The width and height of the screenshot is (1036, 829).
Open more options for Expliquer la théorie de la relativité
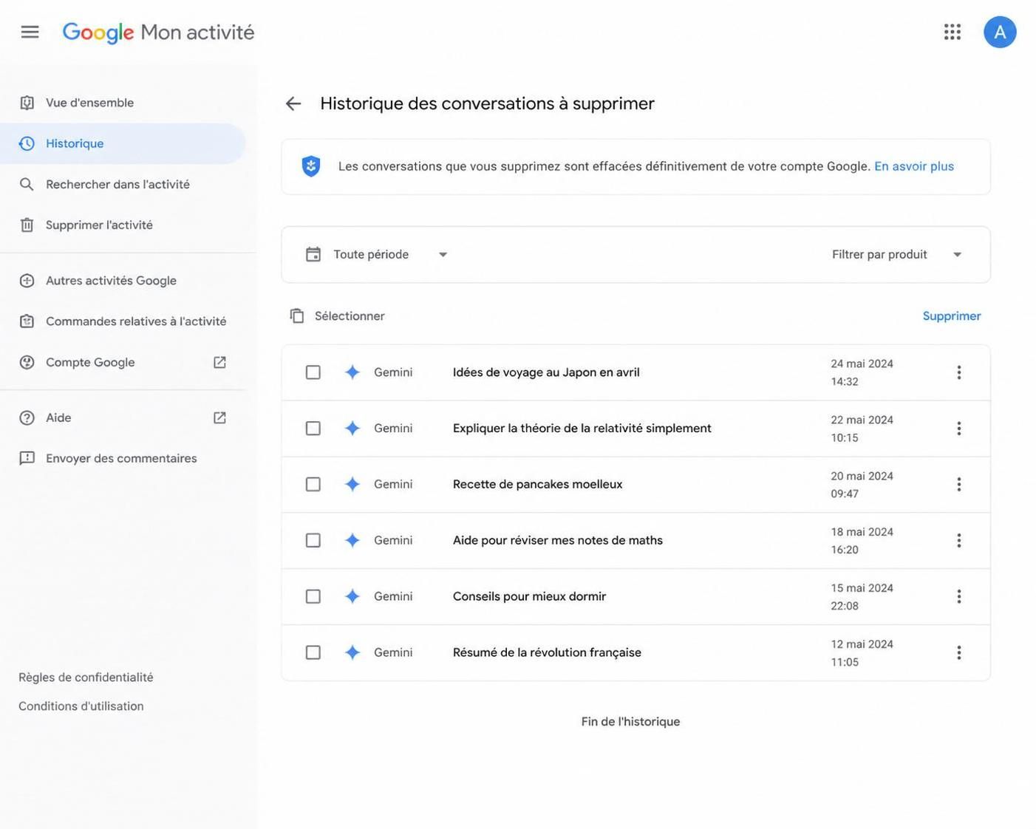pos(958,429)
